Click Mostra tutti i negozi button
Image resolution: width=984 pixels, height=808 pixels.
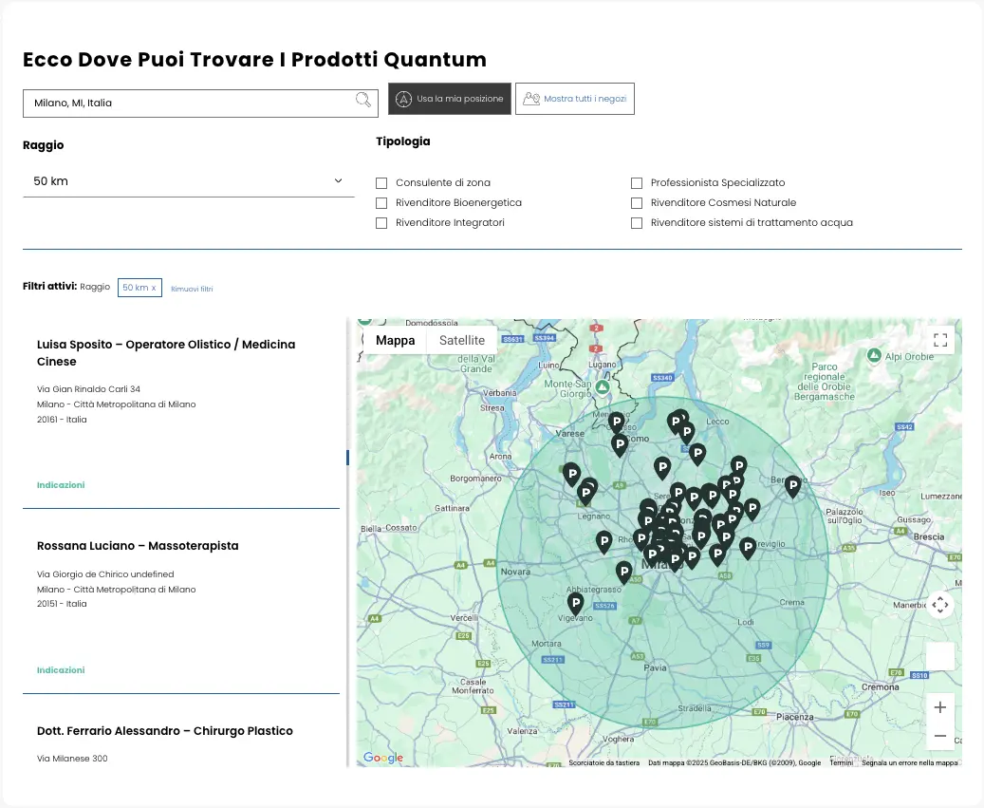coord(574,99)
